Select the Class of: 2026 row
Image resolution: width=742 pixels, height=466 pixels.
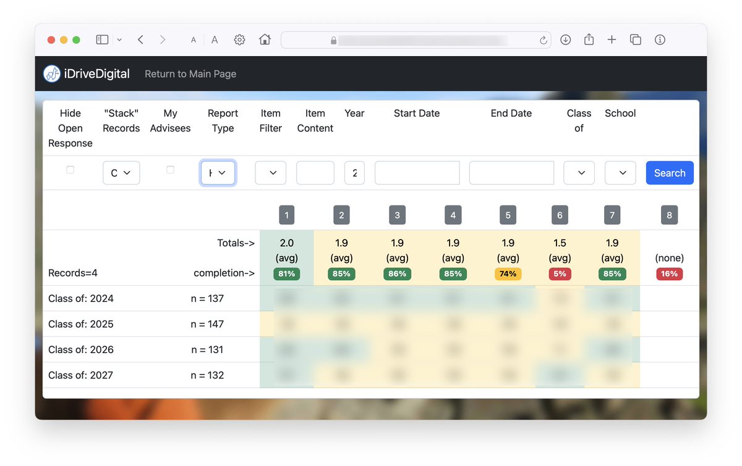371,349
